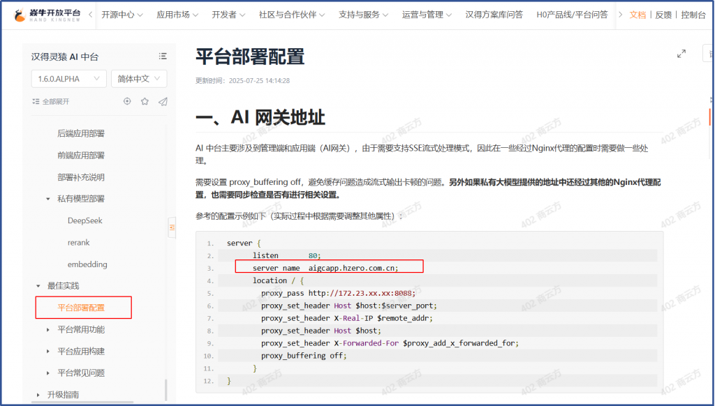Click the 反馈 link in the header
This screenshot has height=406, width=715.
click(663, 15)
